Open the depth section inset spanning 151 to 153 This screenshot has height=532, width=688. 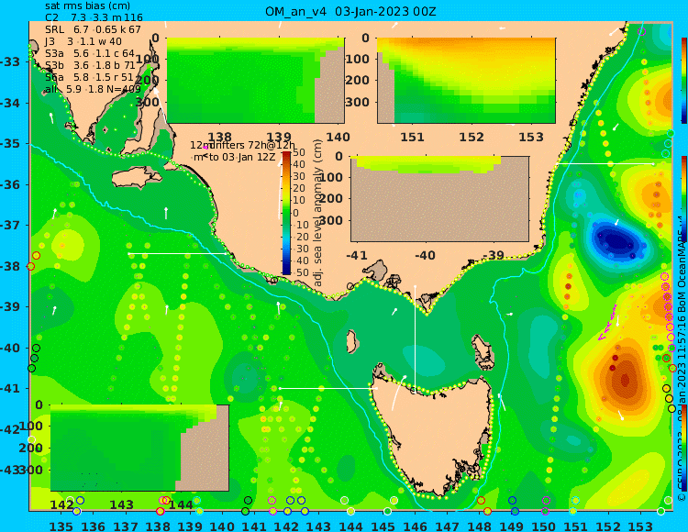coord(466,81)
